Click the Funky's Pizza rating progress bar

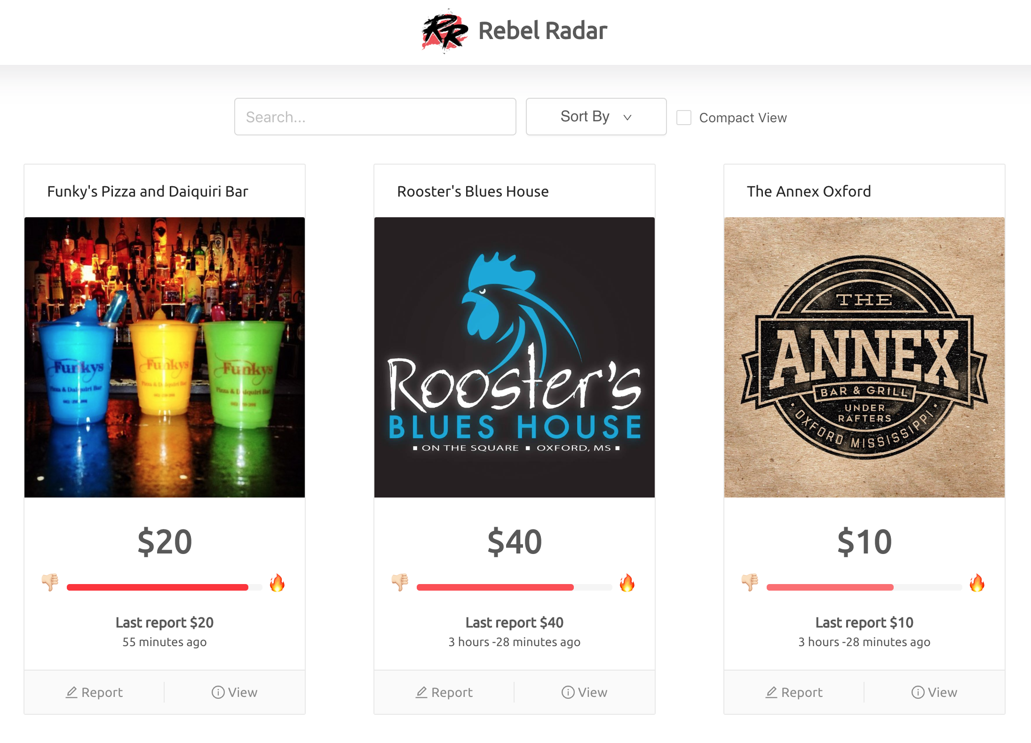[164, 587]
